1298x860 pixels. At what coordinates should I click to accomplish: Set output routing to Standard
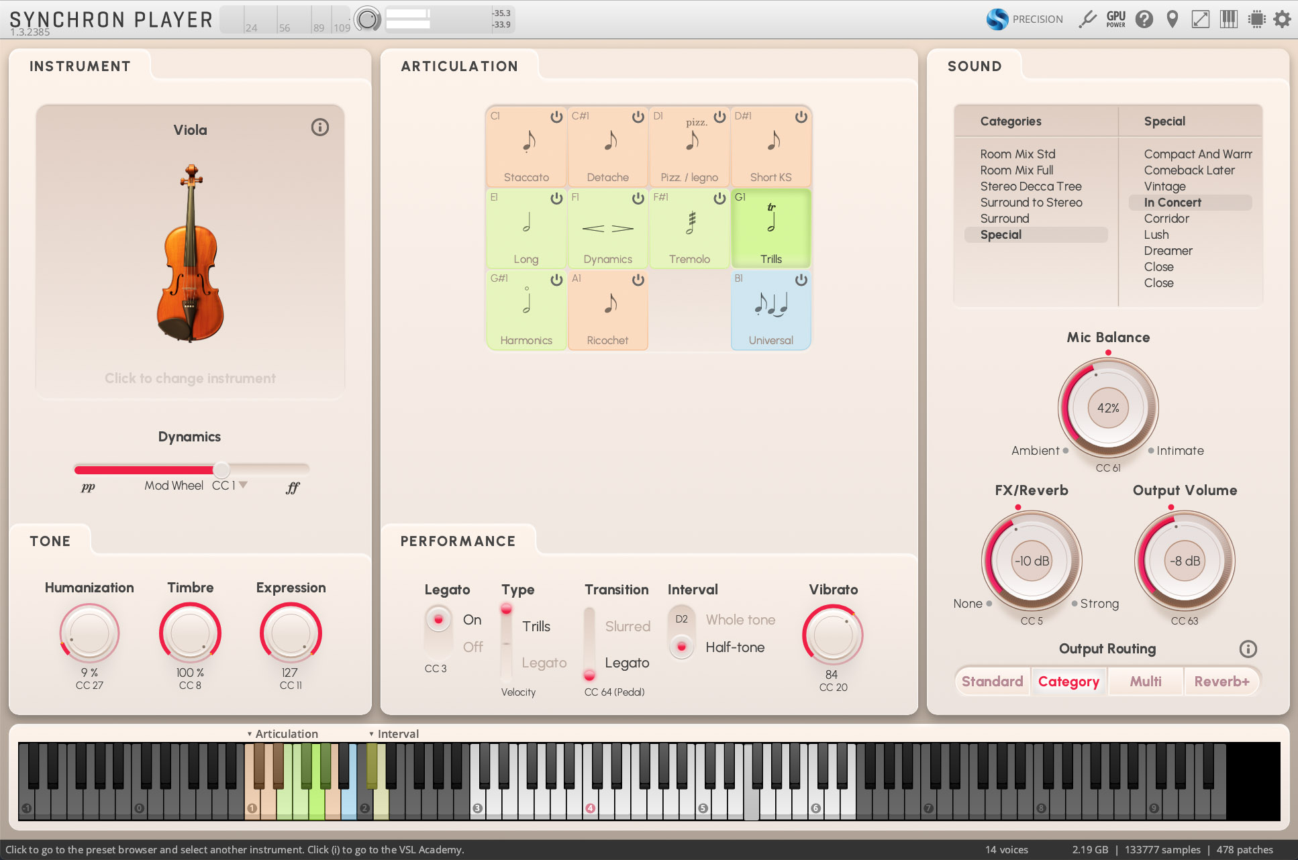coord(992,682)
